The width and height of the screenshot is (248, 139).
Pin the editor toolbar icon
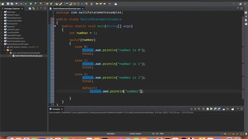pos(116,4)
